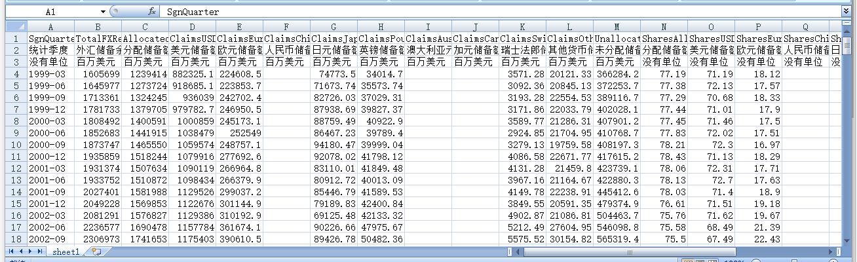Image resolution: width=857 pixels, height=262 pixels.
Task: Select column A header
Action: point(51,27)
